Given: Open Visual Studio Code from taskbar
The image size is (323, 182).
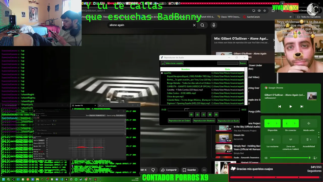Looking at the screenshot, I should 62,179.
